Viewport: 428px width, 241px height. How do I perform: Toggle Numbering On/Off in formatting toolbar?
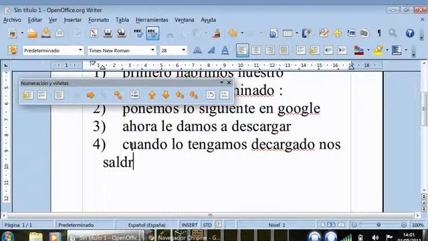300,50
